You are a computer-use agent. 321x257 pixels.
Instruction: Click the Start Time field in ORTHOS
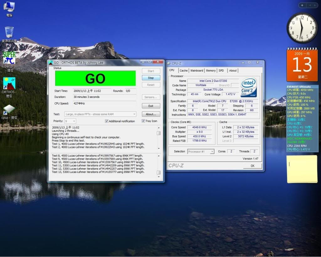coord(92,91)
